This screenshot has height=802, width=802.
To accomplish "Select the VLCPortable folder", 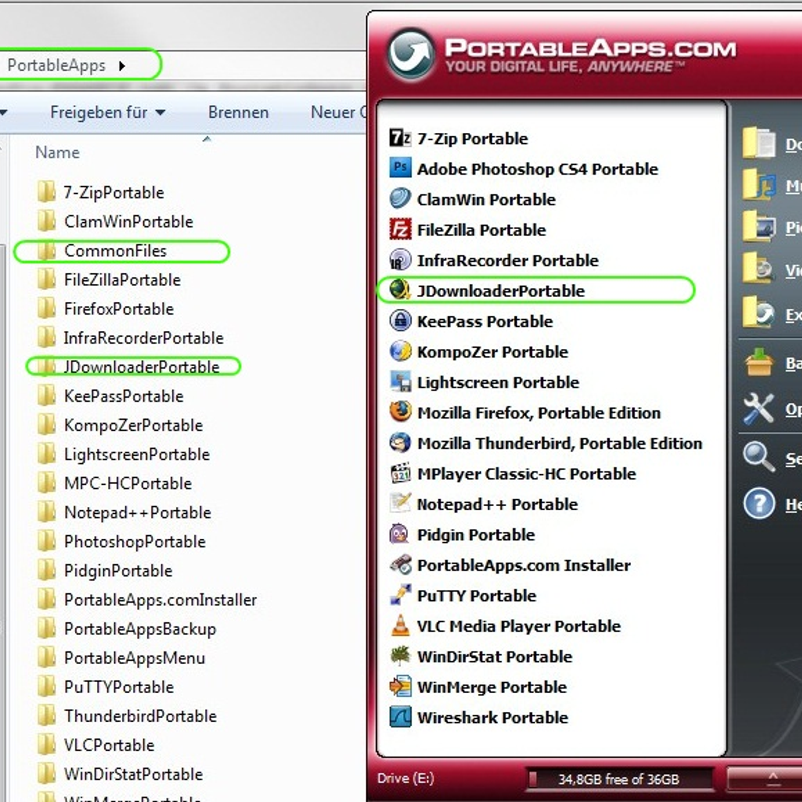I will click(x=96, y=745).
